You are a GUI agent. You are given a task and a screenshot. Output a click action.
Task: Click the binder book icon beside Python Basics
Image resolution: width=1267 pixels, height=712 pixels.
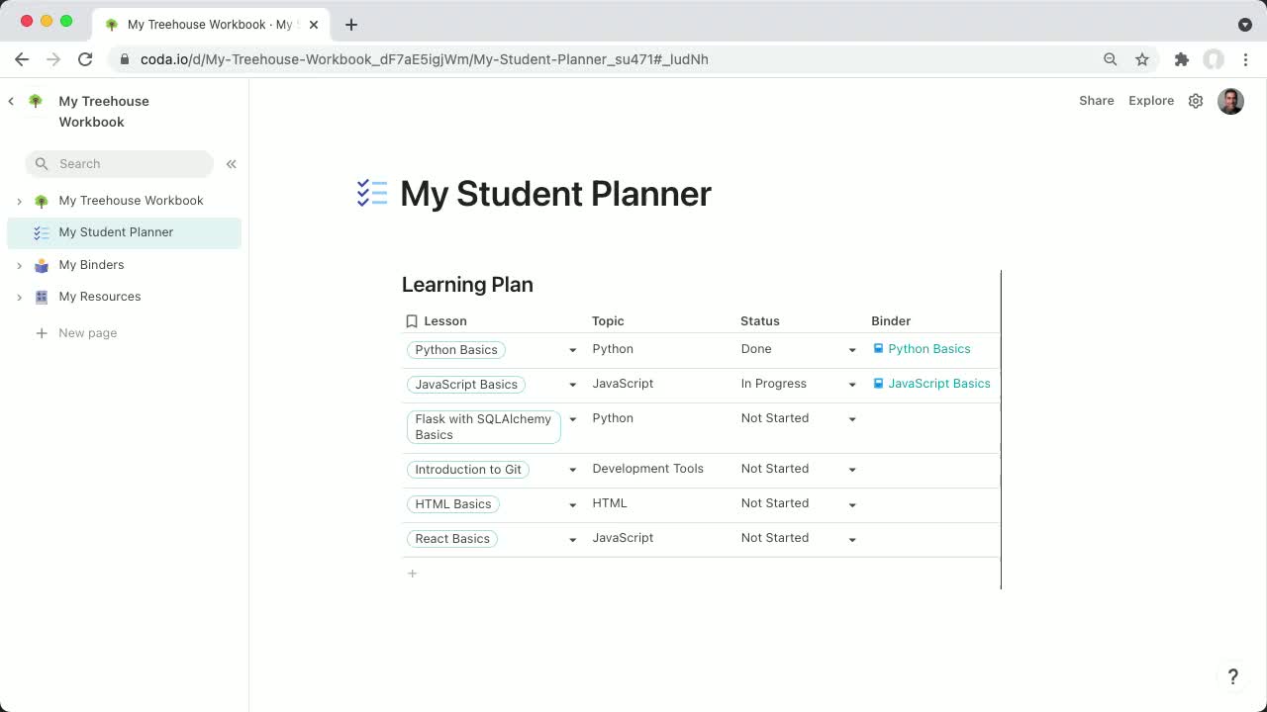pyautogui.click(x=877, y=348)
